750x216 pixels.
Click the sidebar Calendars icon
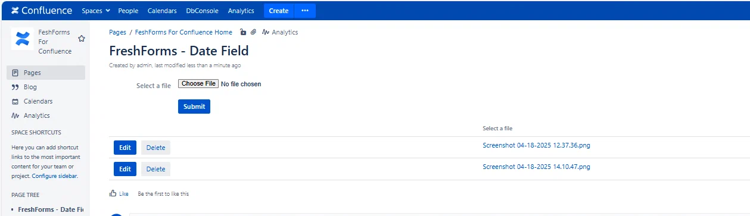[x=15, y=101]
